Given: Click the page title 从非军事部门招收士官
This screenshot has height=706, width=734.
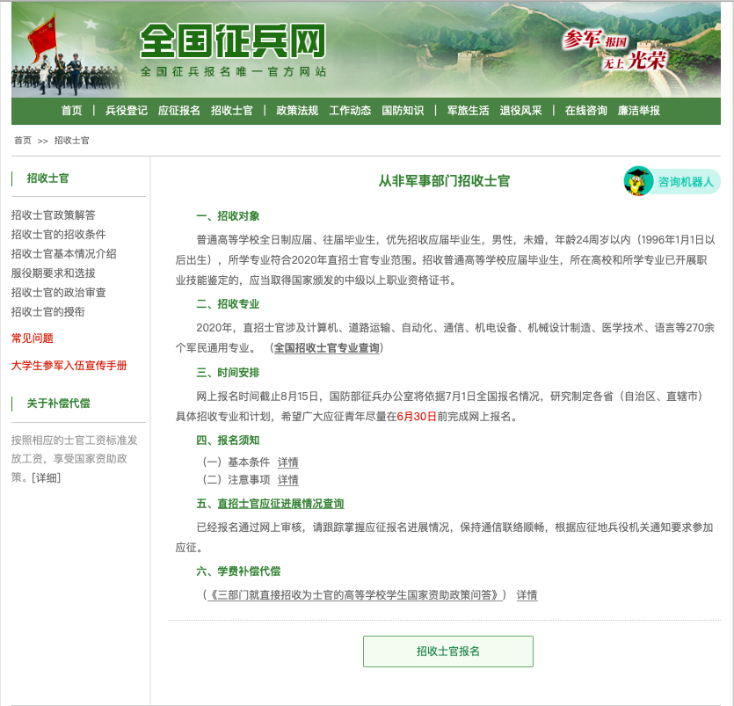Looking at the screenshot, I should click(444, 181).
